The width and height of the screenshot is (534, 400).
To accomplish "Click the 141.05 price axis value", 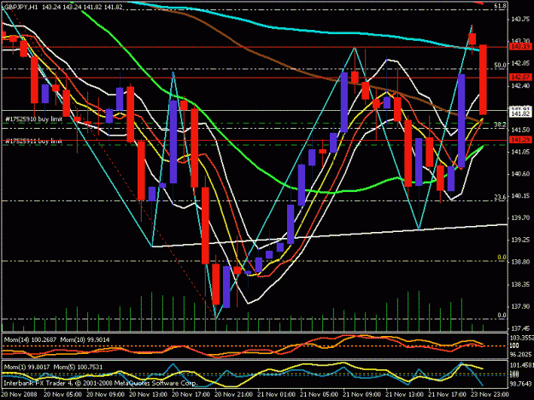I will (520, 152).
